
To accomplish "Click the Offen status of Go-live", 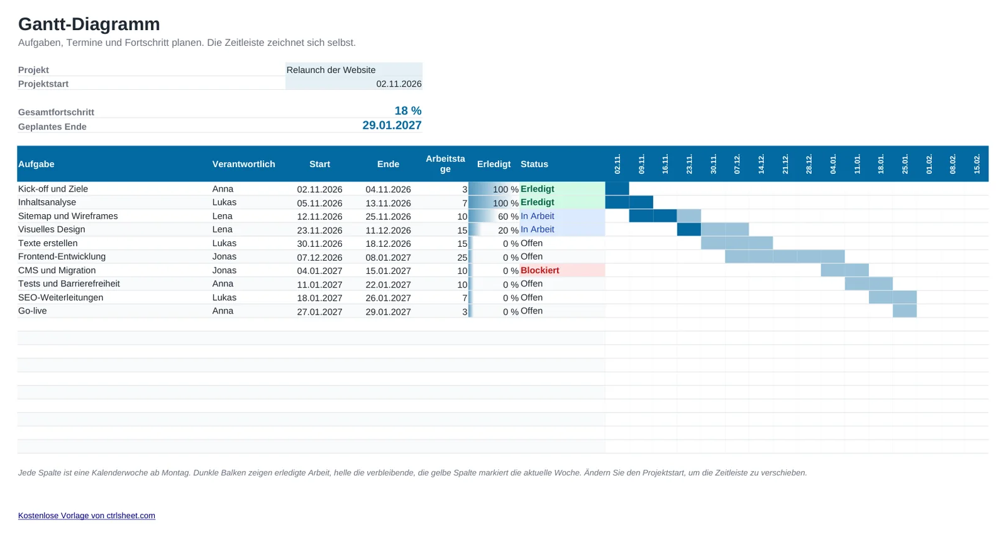I will click(x=562, y=311).
